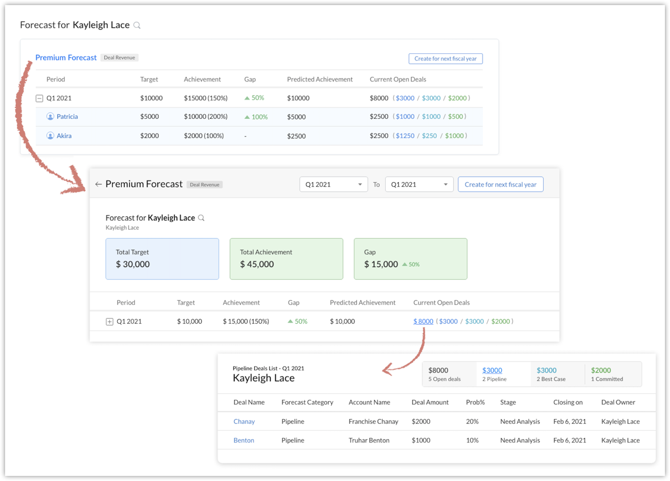Image resolution: width=670 pixels, height=481 pixels.
Task: Click top 'Create for next fiscal year' button
Action: click(445, 58)
